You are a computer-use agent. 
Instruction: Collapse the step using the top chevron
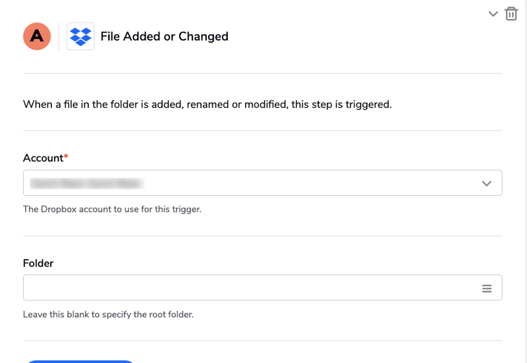[493, 14]
